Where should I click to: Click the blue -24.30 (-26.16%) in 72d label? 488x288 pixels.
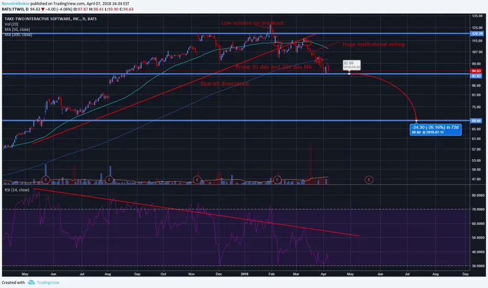click(436, 129)
